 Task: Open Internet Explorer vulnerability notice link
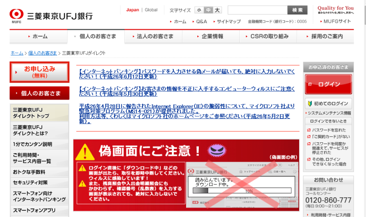187,114
